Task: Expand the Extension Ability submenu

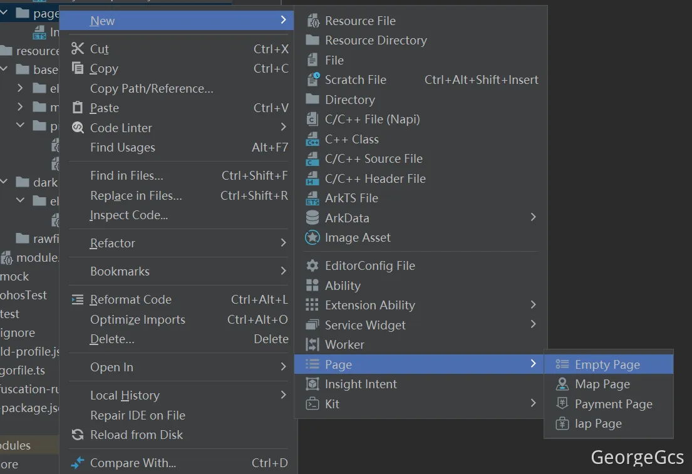Action: [533, 305]
